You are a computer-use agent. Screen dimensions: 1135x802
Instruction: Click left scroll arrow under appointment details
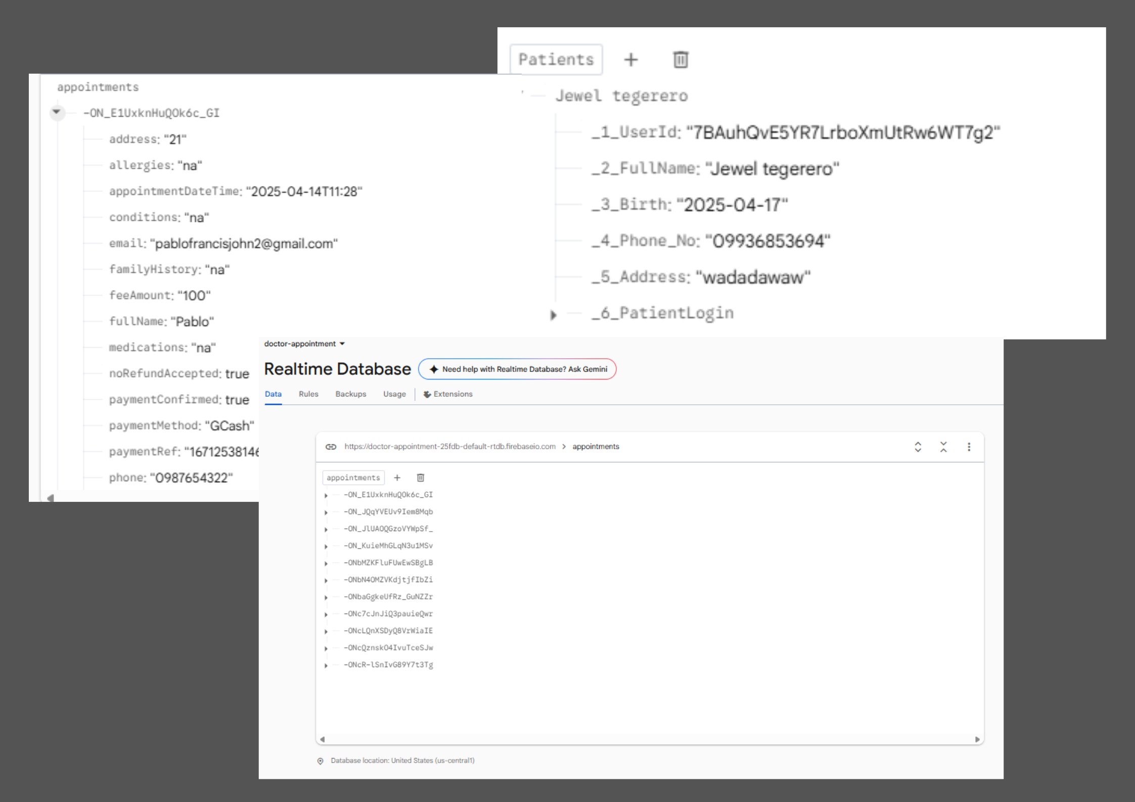(x=50, y=498)
